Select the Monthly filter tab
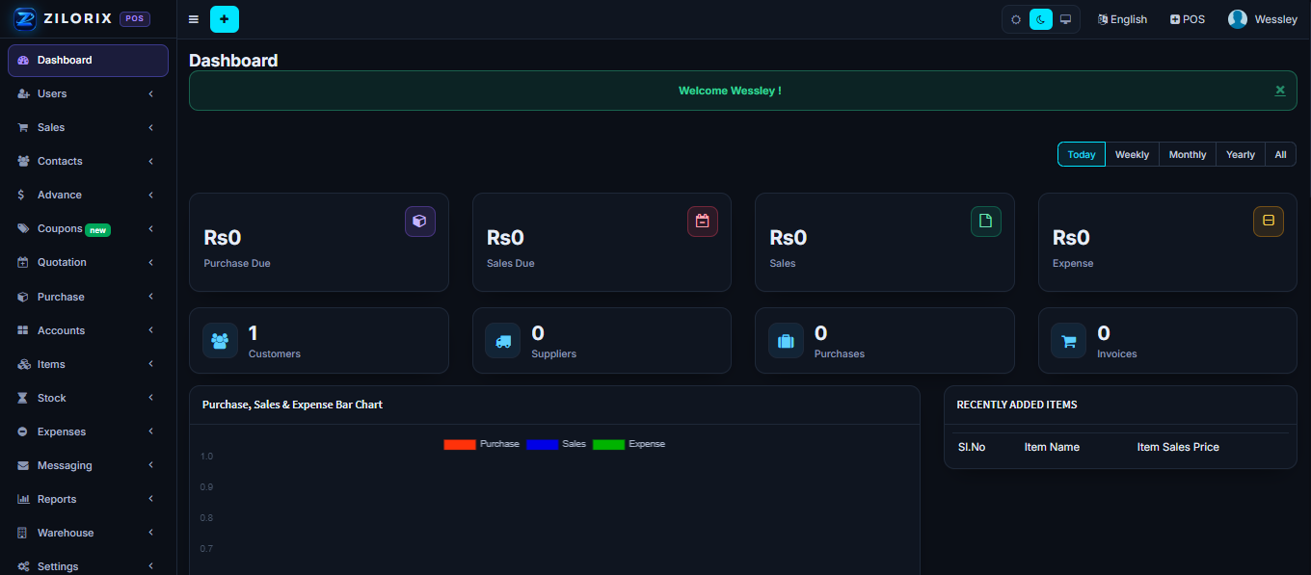Viewport: 1311px width, 575px height. pos(1188,154)
